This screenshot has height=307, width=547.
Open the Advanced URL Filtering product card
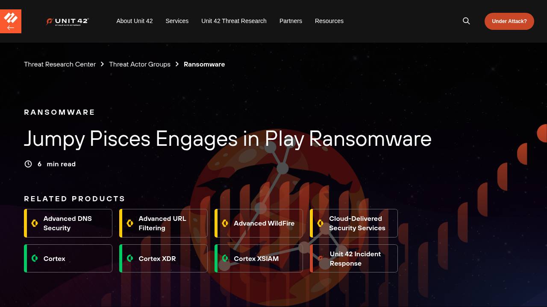(163, 223)
